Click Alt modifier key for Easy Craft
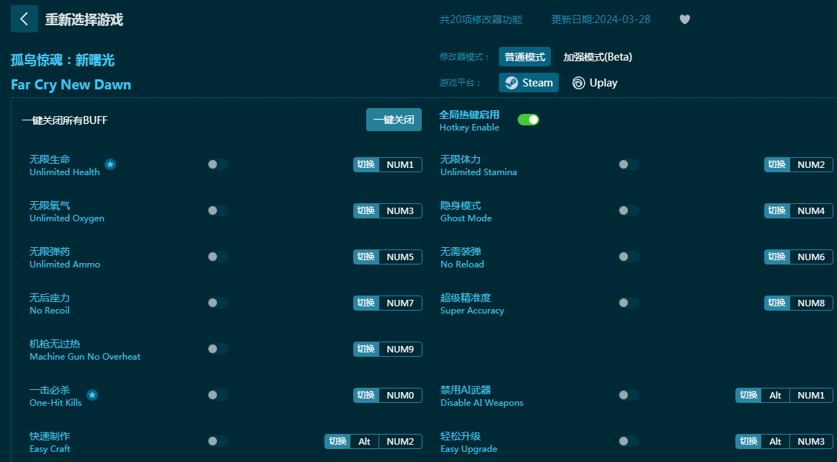This screenshot has height=462, width=837. coord(365,442)
